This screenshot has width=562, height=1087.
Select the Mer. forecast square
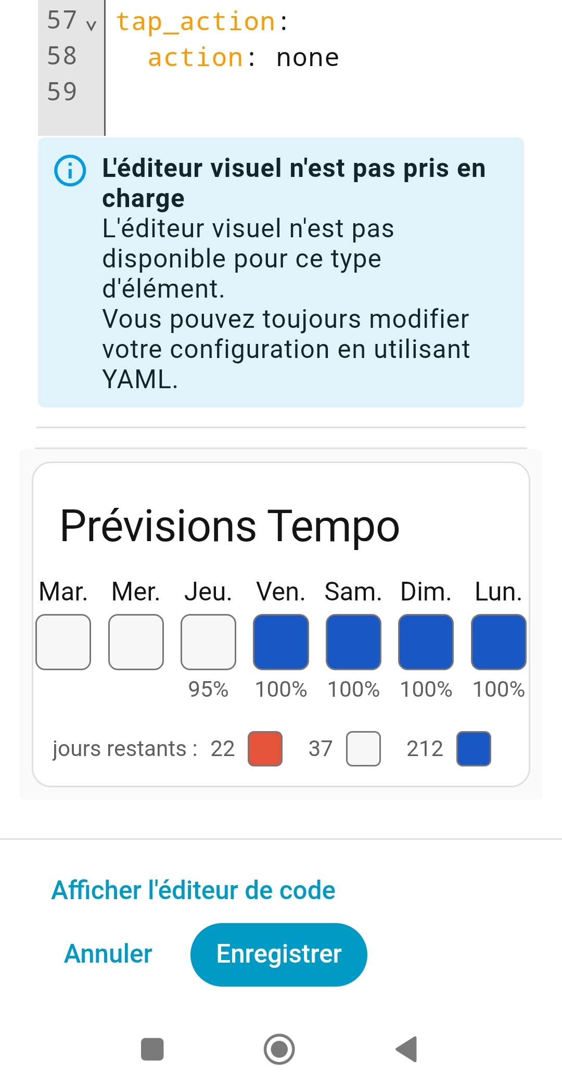point(136,642)
